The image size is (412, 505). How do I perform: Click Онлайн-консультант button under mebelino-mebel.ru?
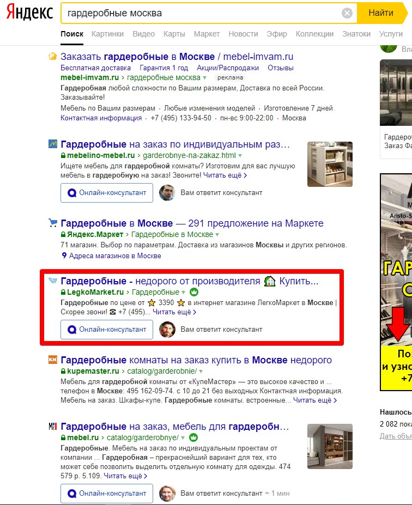pos(107,193)
